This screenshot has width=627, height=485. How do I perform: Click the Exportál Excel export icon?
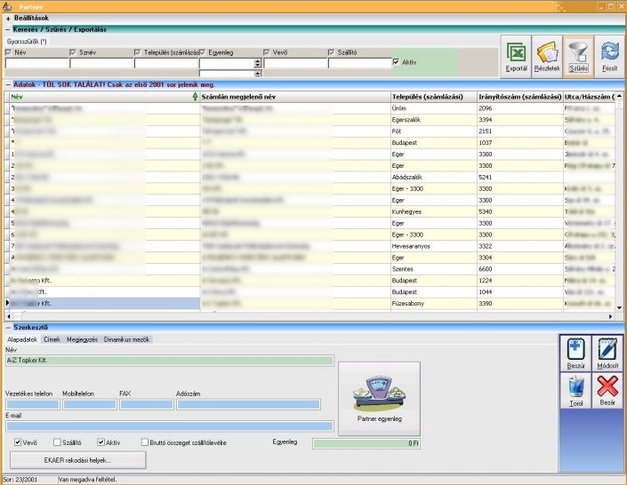point(516,55)
